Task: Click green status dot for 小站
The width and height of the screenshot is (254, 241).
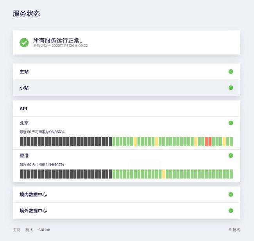Action: (x=231, y=87)
